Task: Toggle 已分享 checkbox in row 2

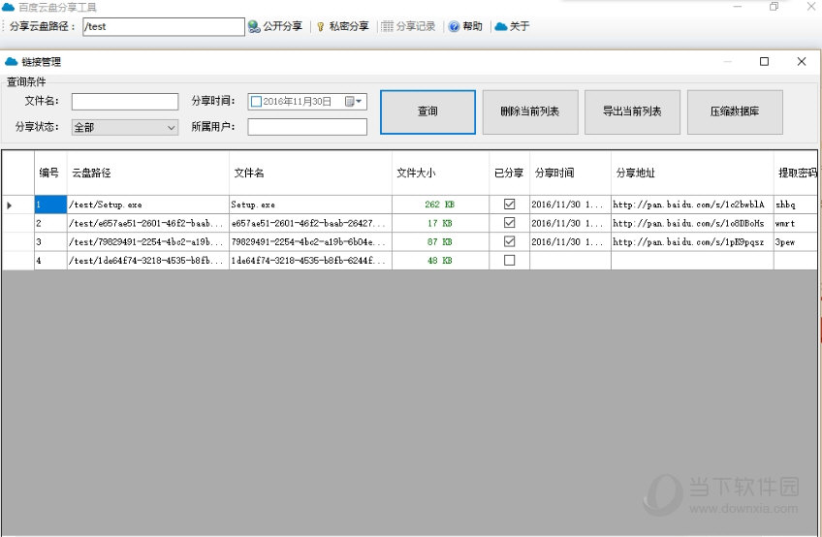Action: click(x=509, y=223)
